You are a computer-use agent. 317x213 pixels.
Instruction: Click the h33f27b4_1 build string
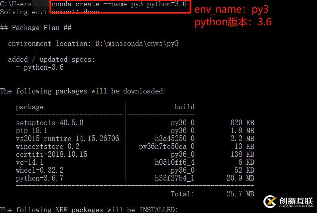click(175, 178)
